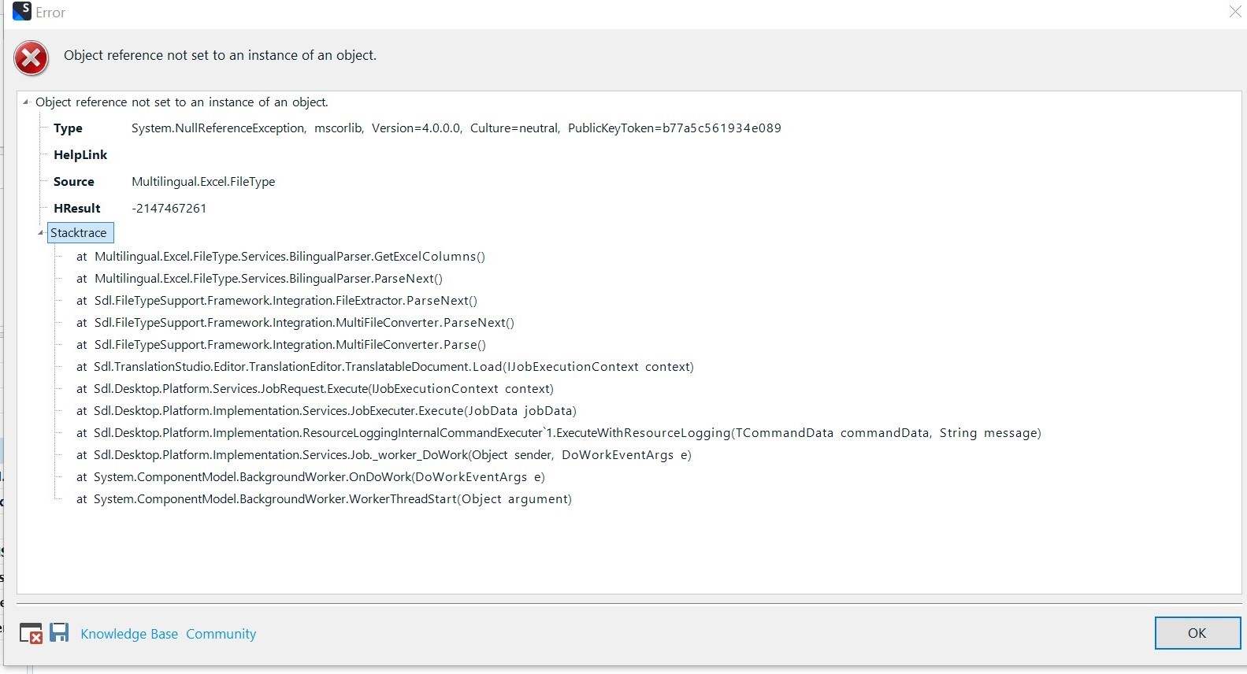Viewport: 1247px width, 674px height.
Task: Click the save error details floppy icon
Action: tap(59, 632)
